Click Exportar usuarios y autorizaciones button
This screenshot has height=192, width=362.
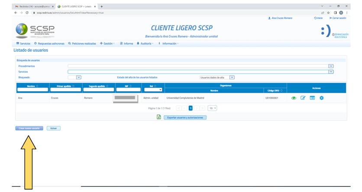[185, 117]
